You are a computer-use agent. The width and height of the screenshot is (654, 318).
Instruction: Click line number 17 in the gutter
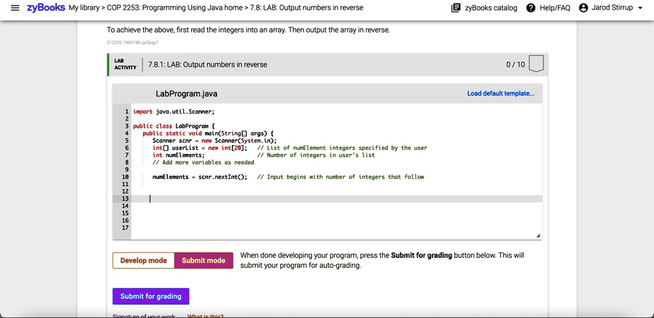click(125, 228)
